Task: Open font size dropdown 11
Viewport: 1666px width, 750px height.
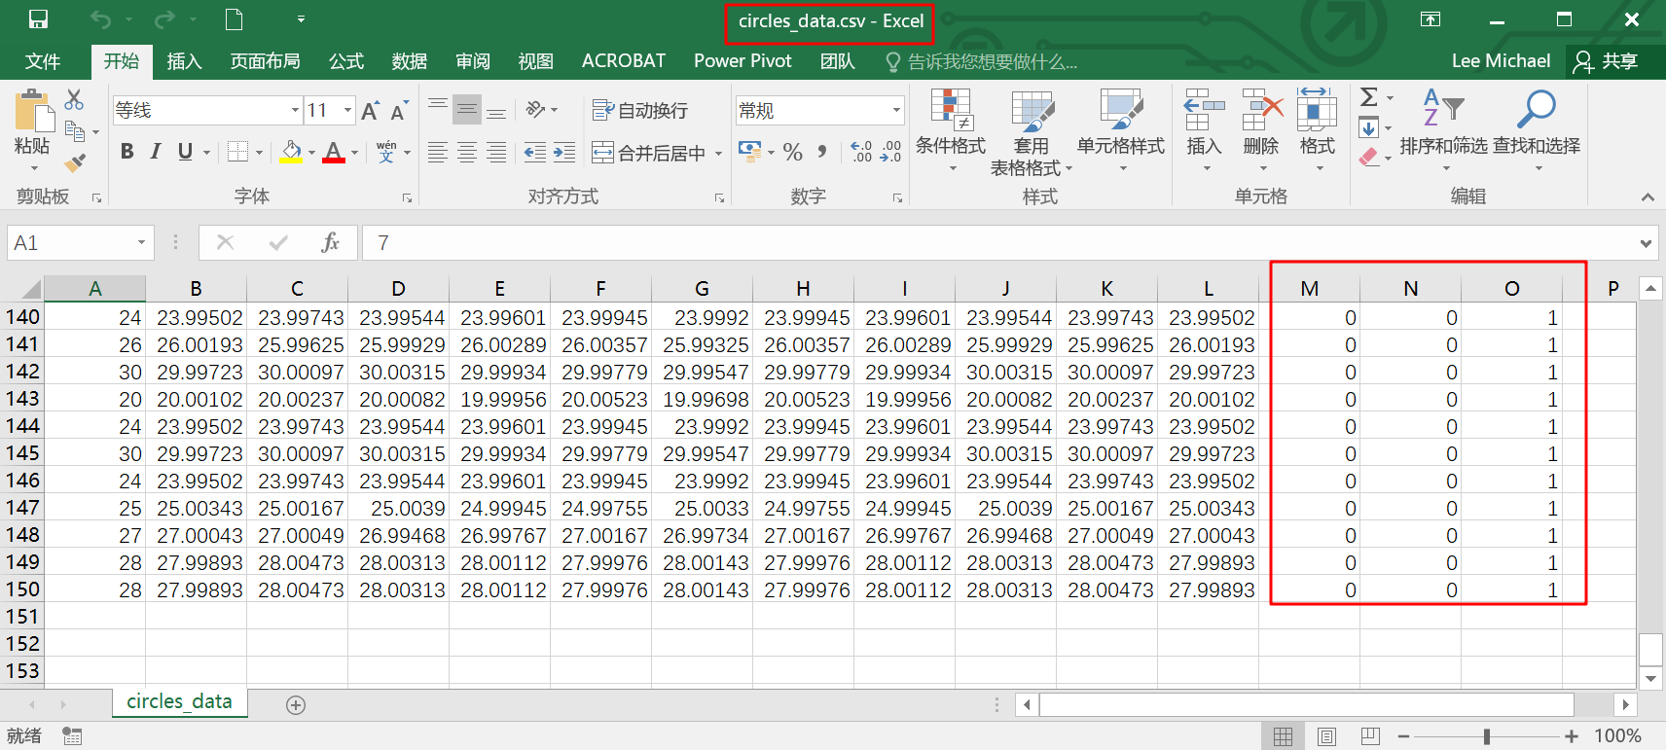Action: 347,111
